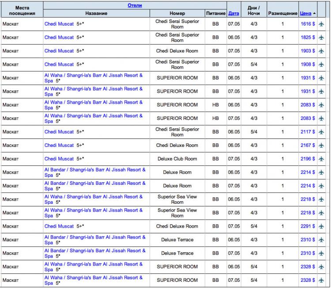Click 2083 $ price for 06.05 date
331x288 pixels.
click(308, 105)
